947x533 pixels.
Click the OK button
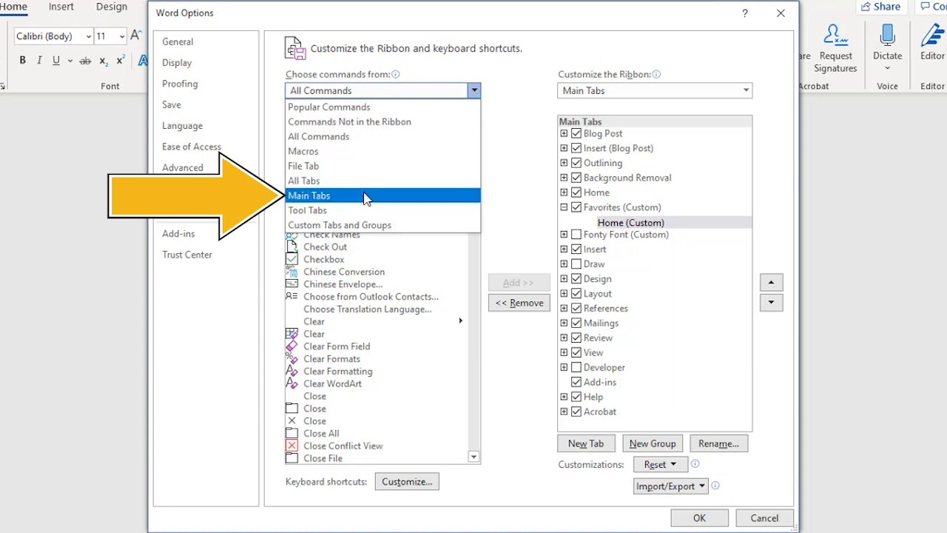click(x=699, y=518)
